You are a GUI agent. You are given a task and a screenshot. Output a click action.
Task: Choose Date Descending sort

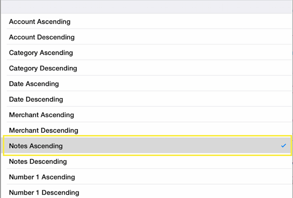click(x=147, y=99)
